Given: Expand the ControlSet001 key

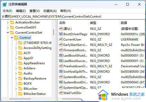Looking at the screenshot, I should [x=8, y=28].
